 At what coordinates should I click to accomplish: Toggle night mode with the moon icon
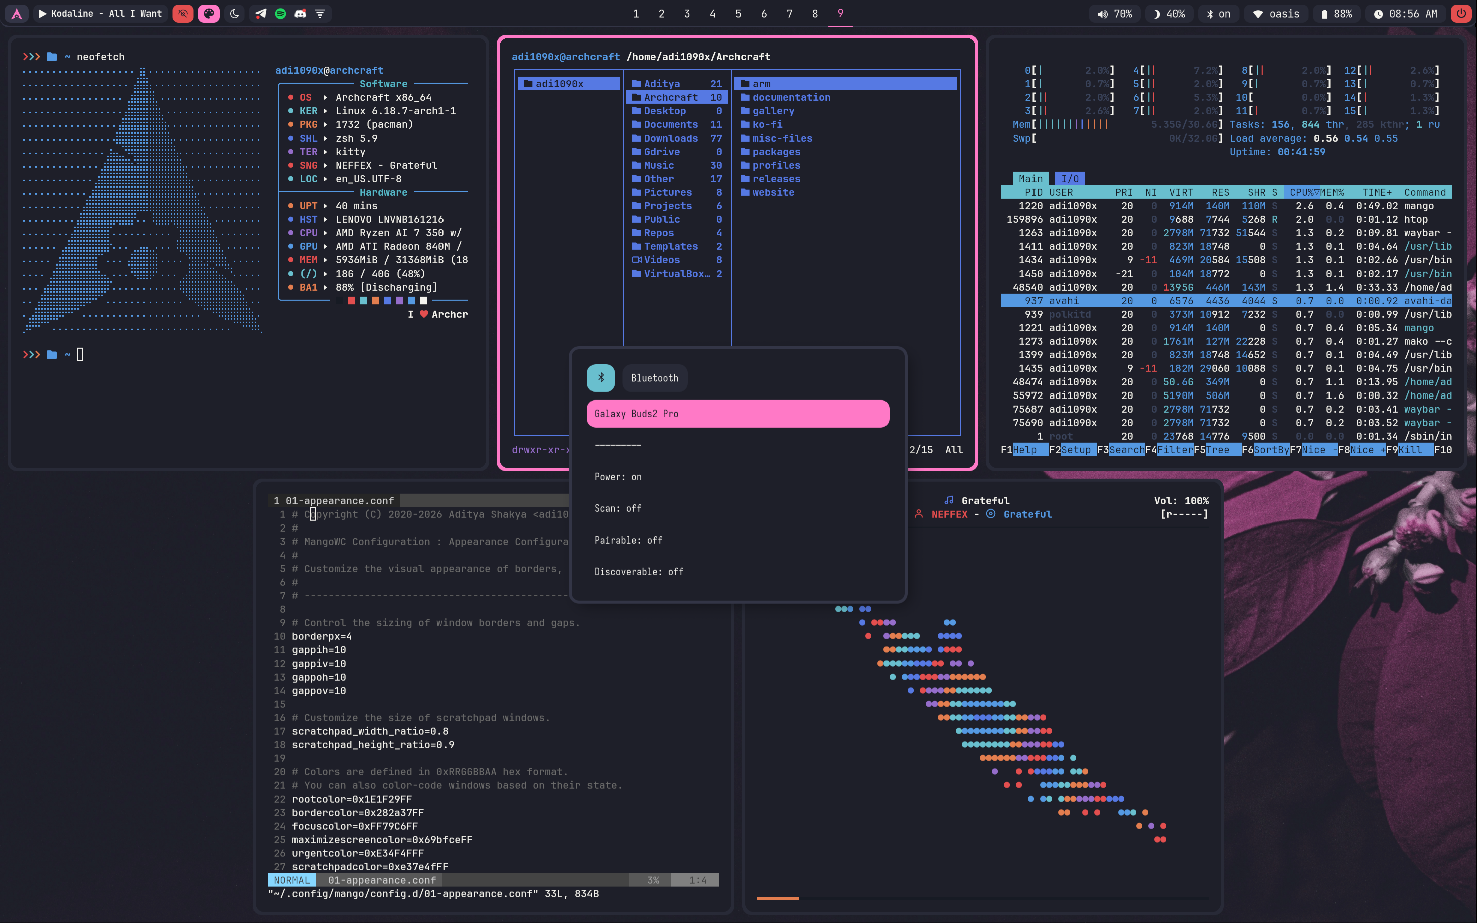pyautogui.click(x=234, y=14)
